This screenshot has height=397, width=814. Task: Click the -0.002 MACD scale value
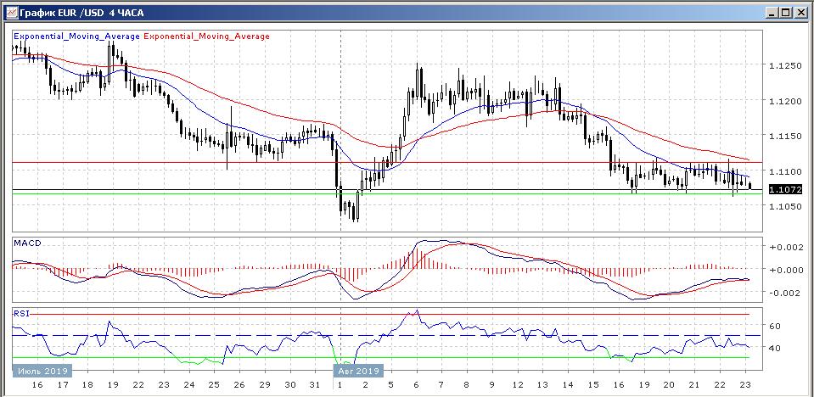click(785, 293)
